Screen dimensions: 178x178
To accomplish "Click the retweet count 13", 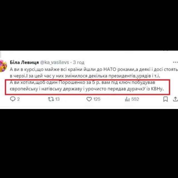I will pos(58,99).
